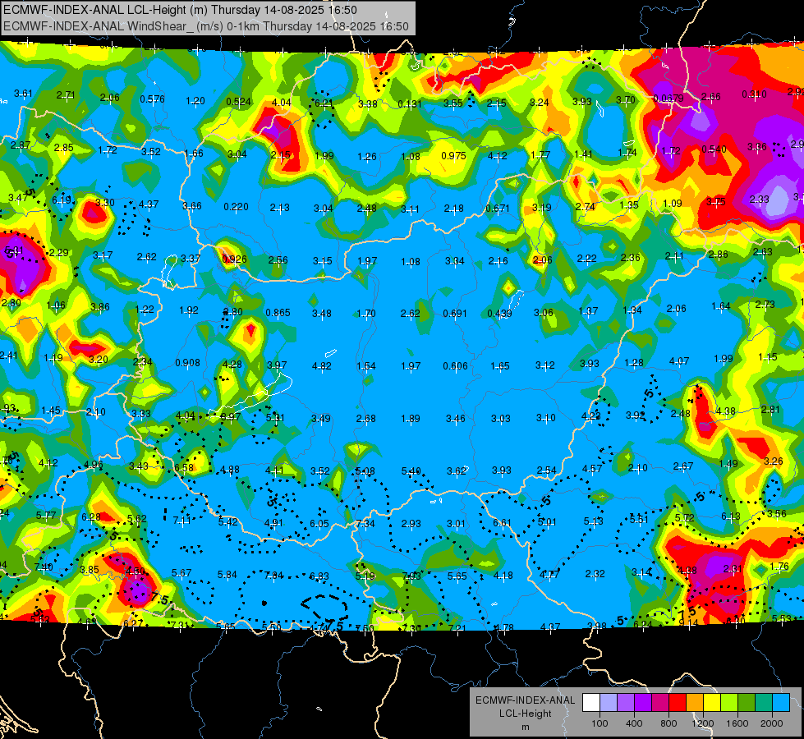Click the orange legend swatch
The width and height of the screenshot is (804, 739).
(695, 703)
